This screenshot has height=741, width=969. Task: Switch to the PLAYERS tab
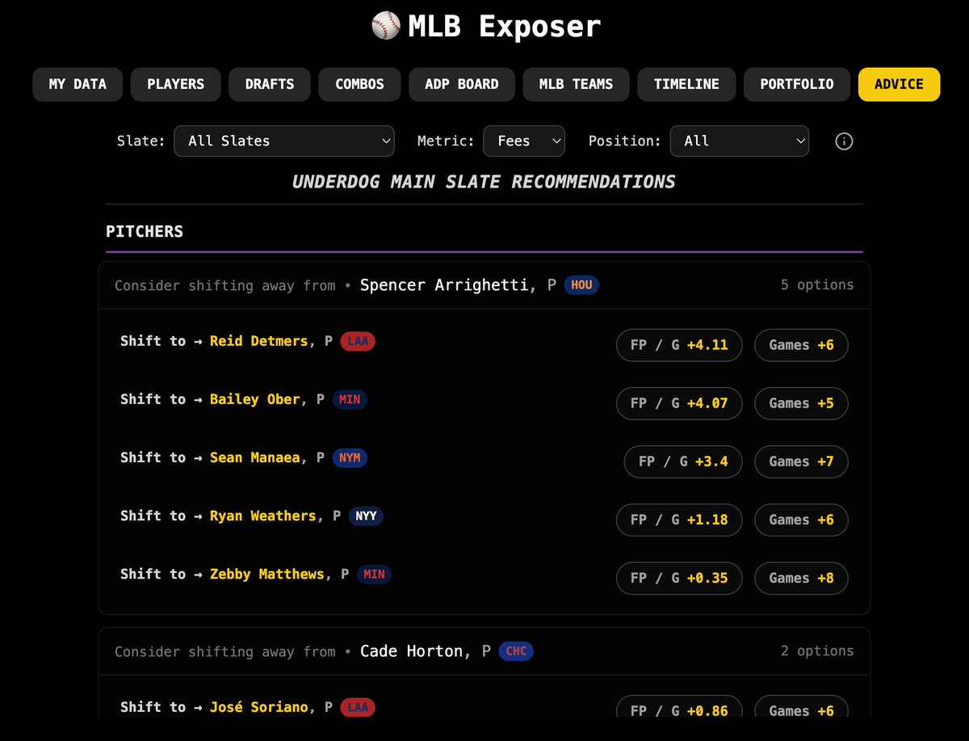click(175, 84)
